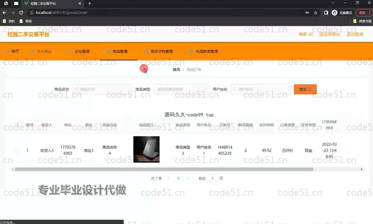
Task: Open the incognito 无痕模式 profile indicator
Action: pyautogui.click(x=342, y=12)
